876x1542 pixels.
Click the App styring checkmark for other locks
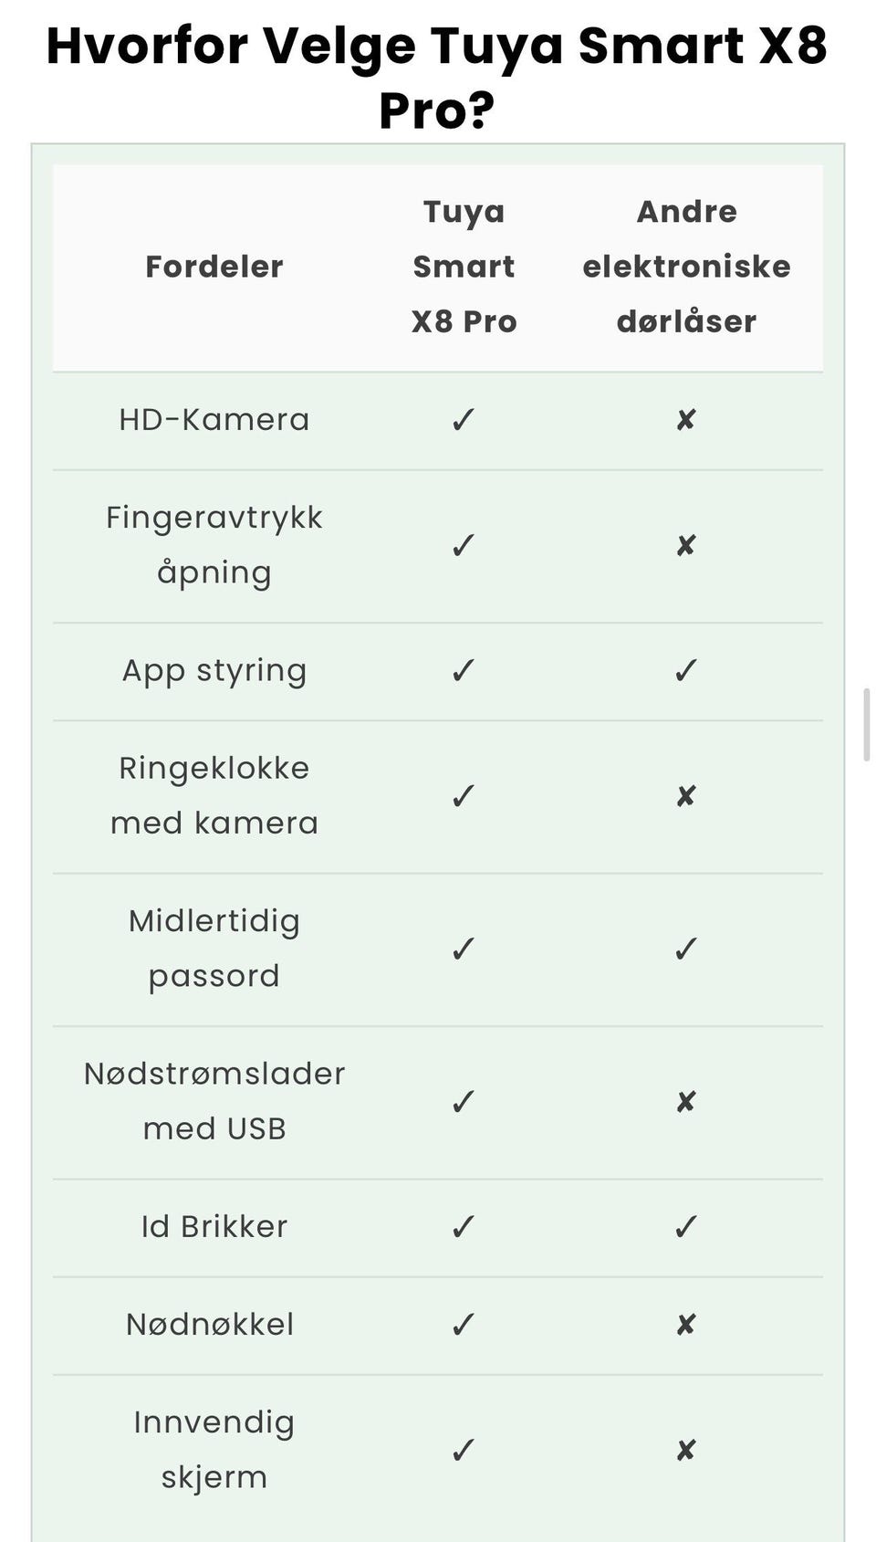click(686, 671)
